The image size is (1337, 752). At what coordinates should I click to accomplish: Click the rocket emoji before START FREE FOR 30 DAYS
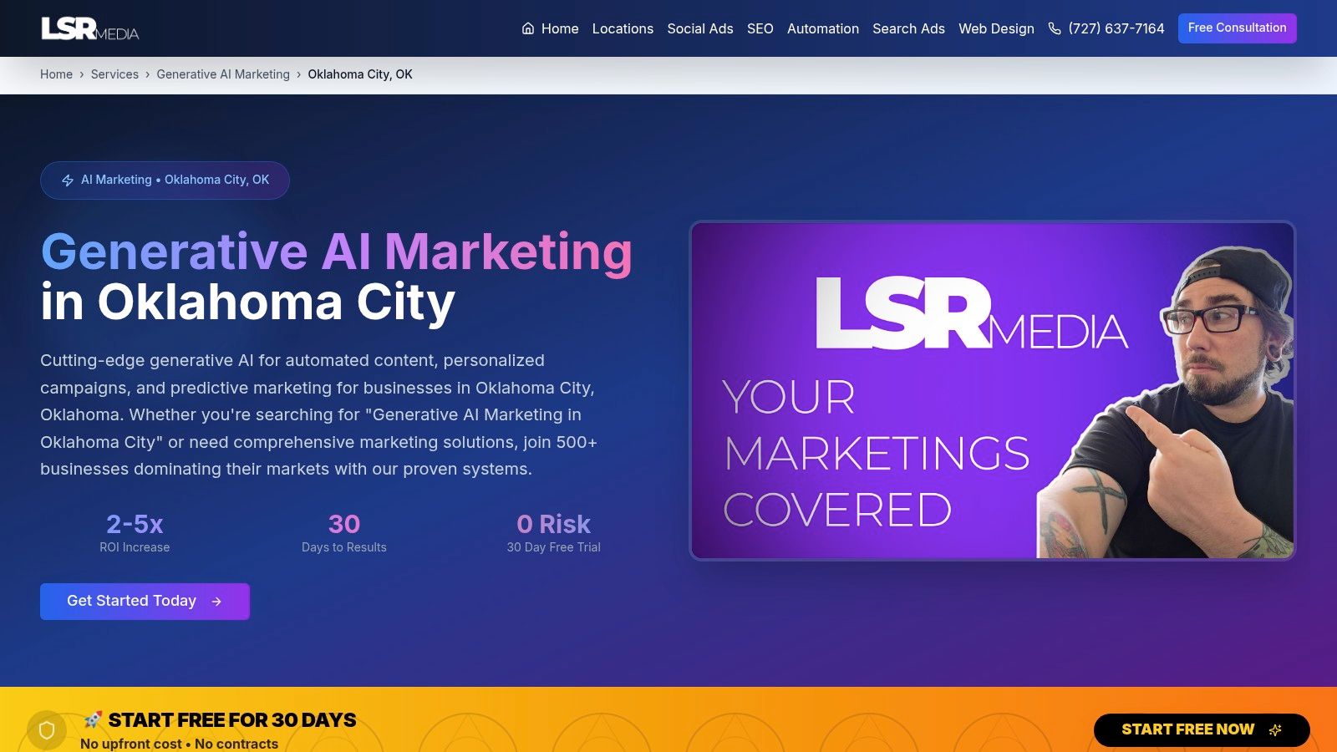(x=93, y=719)
